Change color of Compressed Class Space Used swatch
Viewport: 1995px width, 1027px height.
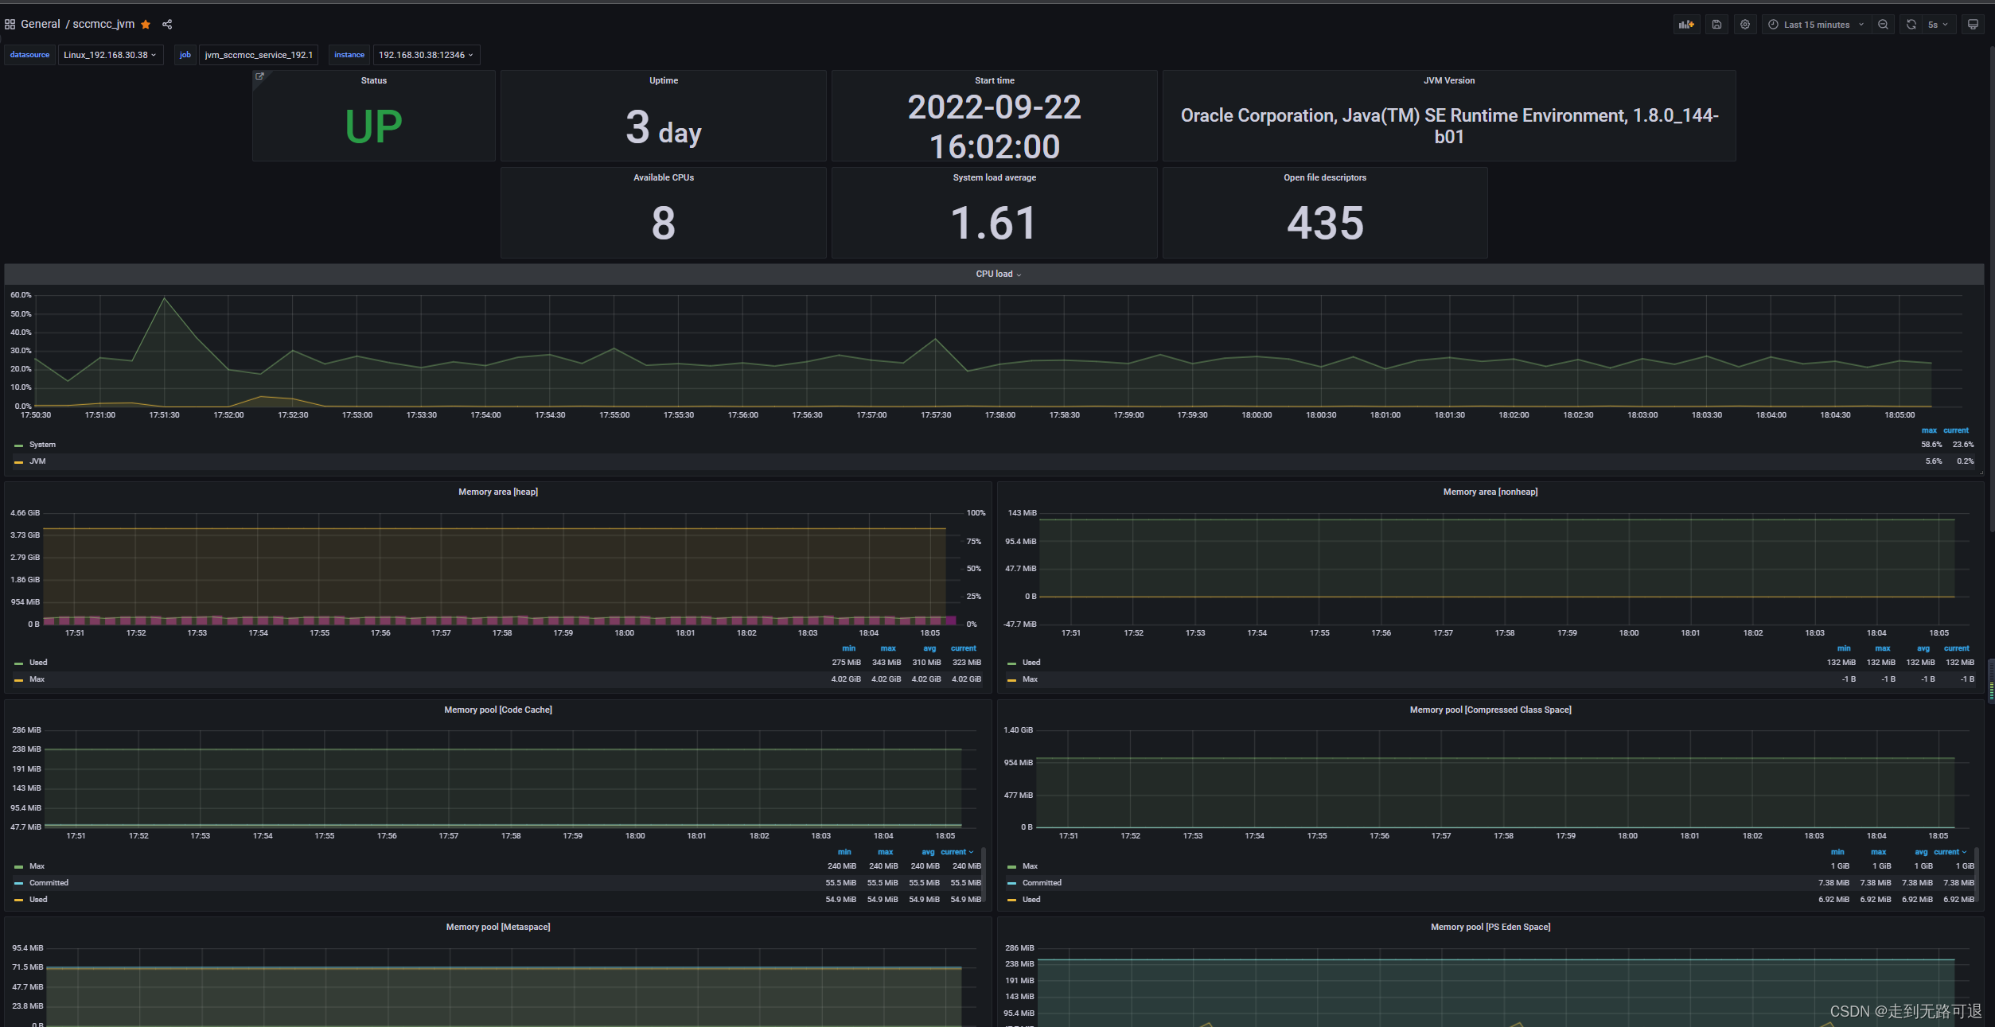coord(1011,900)
